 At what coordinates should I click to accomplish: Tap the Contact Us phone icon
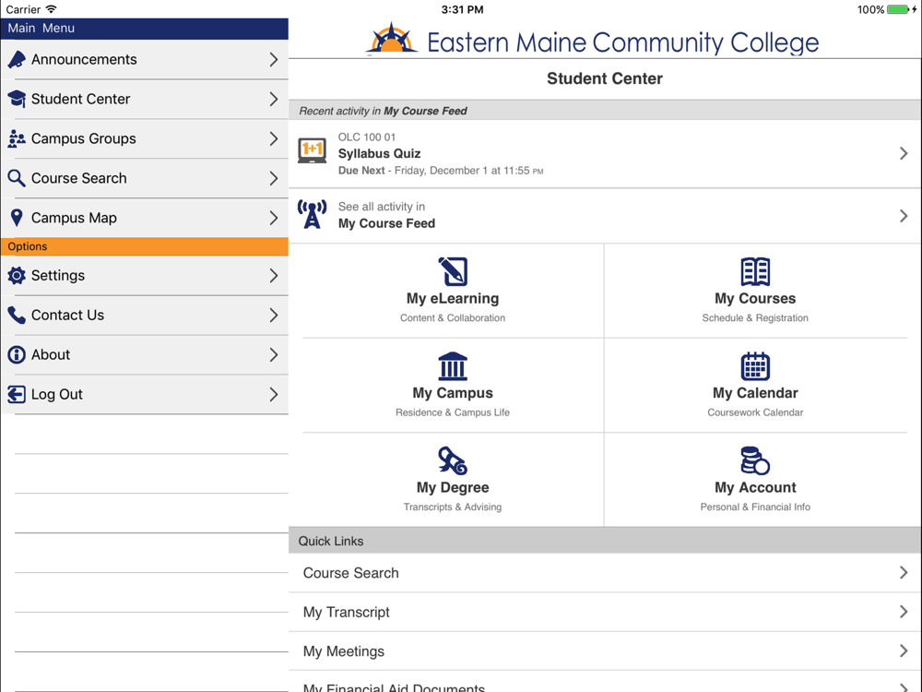coord(17,316)
